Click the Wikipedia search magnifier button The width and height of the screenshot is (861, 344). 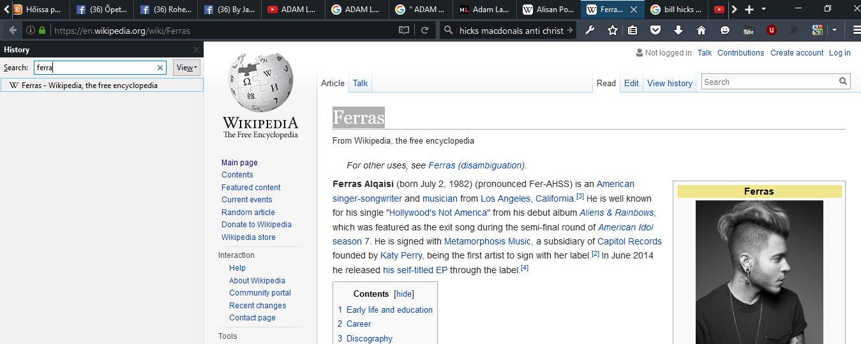pyautogui.click(x=843, y=81)
